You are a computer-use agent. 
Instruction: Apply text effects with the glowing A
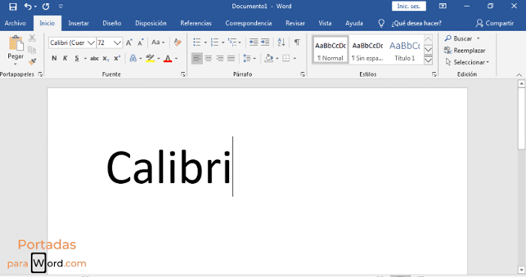click(x=133, y=59)
